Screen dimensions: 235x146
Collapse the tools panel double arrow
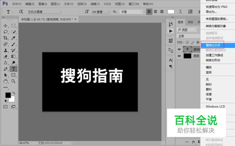pyautogui.click(x=3, y=17)
